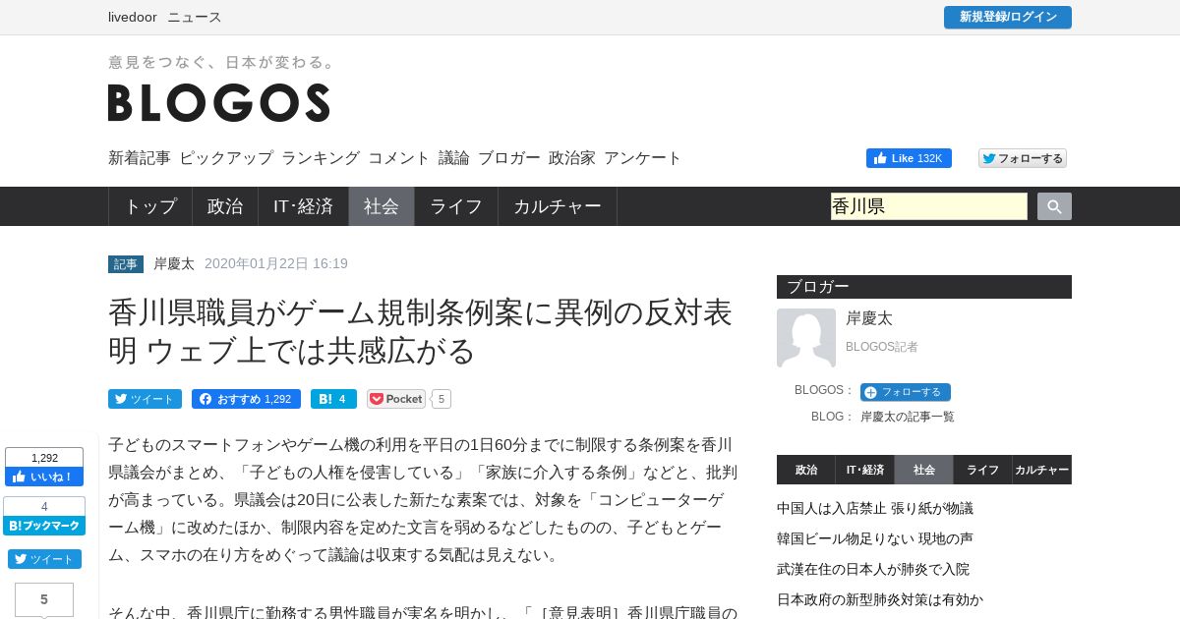Click 岸慶太 blogger avatar image
The width and height of the screenshot is (1180, 619).
(x=806, y=338)
